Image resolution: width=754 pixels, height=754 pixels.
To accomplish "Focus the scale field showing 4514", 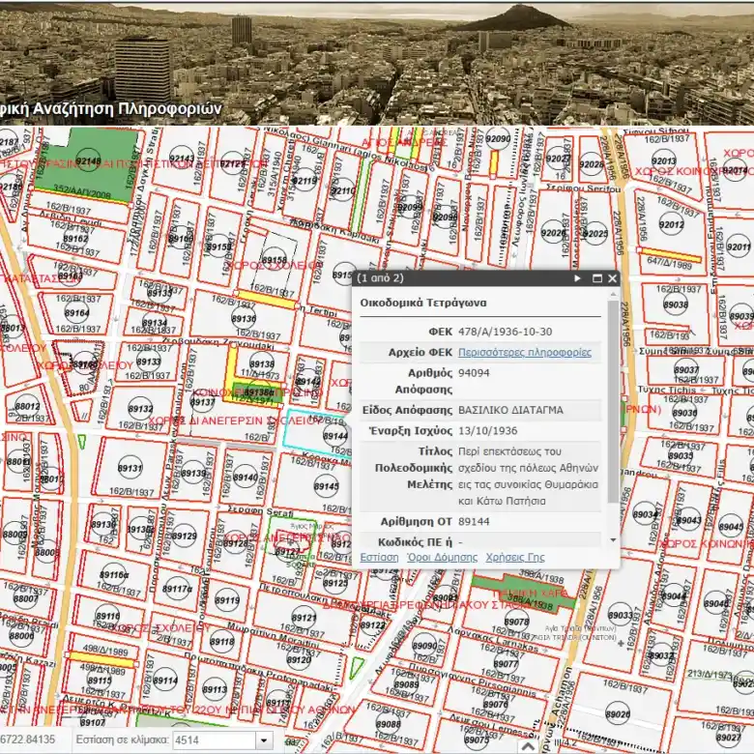I will pyautogui.click(x=214, y=740).
